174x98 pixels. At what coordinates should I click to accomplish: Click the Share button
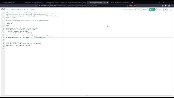pyautogui.click(x=145, y=10)
